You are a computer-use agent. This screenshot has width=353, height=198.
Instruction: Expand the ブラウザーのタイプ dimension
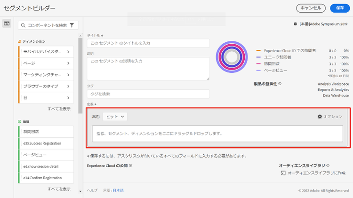click(x=68, y=87)
